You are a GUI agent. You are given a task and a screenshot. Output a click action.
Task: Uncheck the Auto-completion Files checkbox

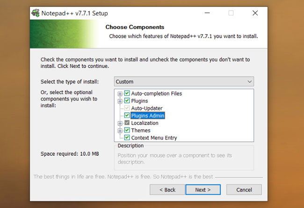[x=127, y=93]
